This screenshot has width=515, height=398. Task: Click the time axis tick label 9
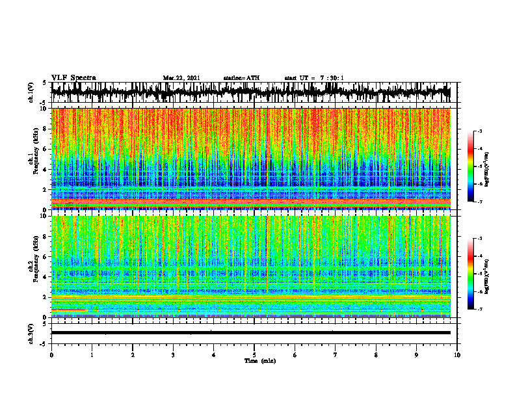(416, 355)
